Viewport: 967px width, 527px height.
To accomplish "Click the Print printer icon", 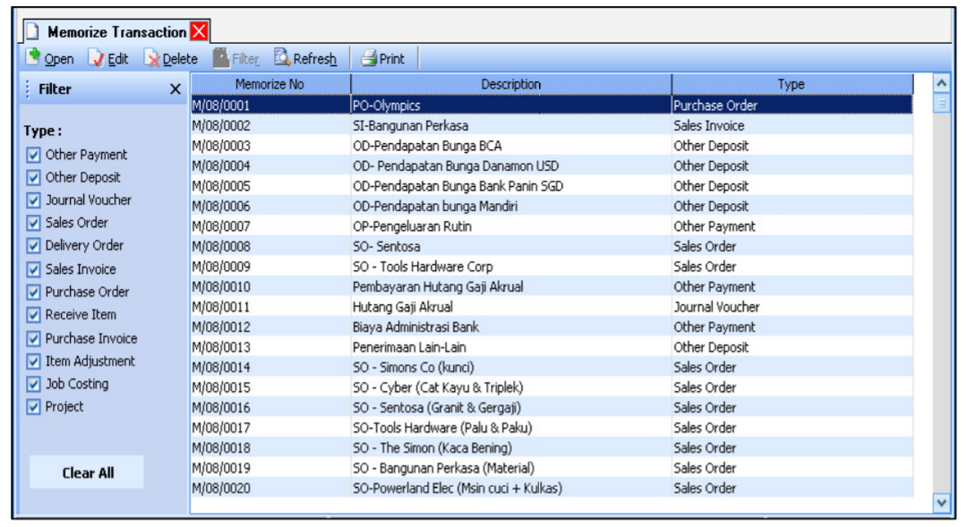I will point(368,59).
